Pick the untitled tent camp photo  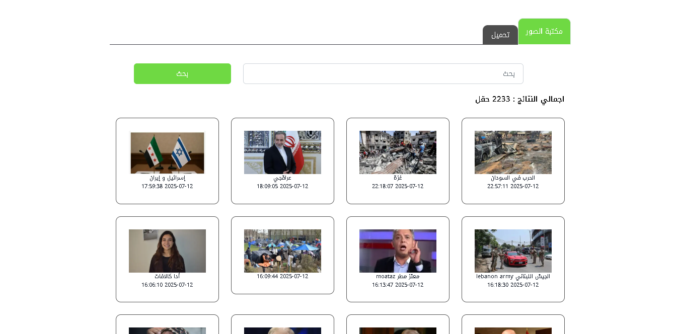click(282, 251)
